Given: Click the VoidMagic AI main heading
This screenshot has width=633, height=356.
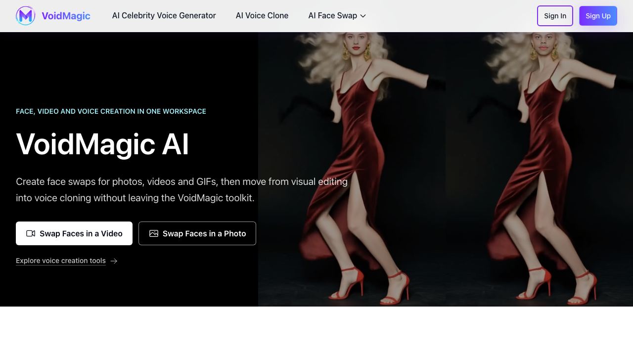Looking at the screenshot, I should 102,144.
